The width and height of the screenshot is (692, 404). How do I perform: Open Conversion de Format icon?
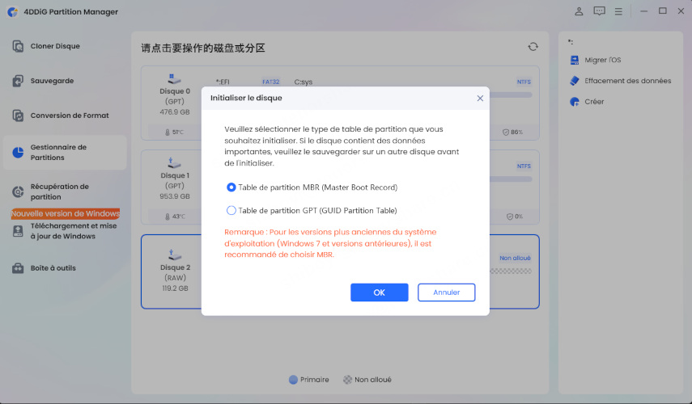18,116
